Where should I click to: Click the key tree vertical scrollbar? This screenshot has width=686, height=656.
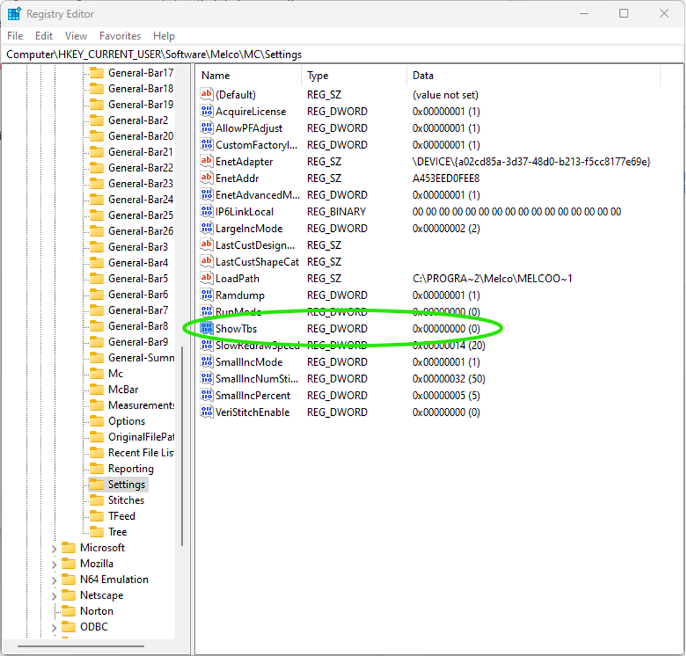pyautogui.click(x=182, y=446)
